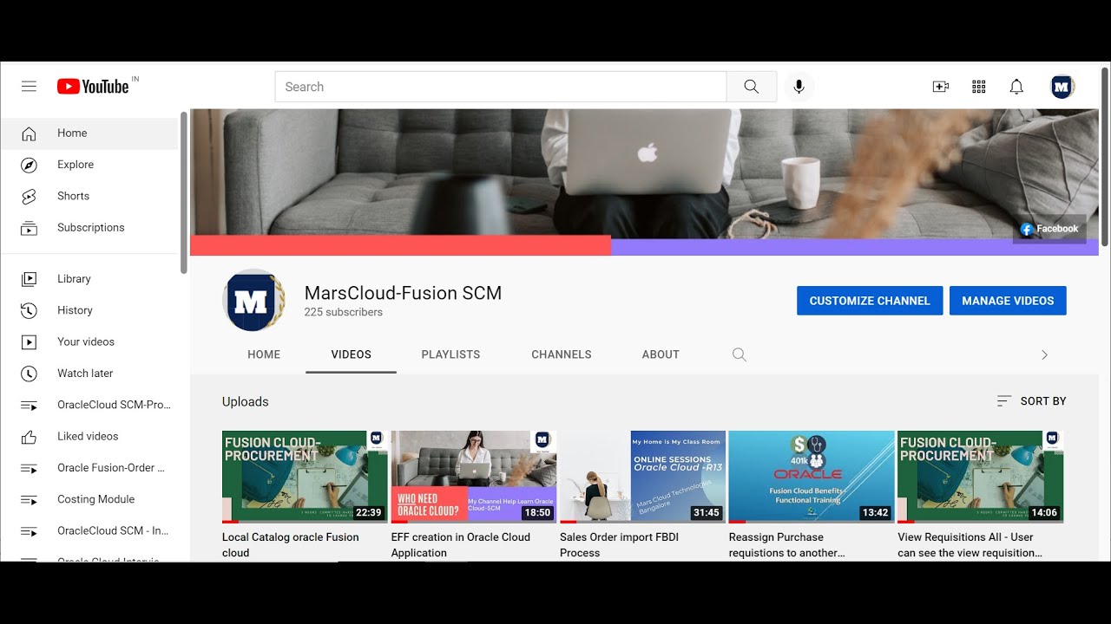Open EFF creation video thumbnail
The width and height of the screenshot is (1111, 624).
474,477
